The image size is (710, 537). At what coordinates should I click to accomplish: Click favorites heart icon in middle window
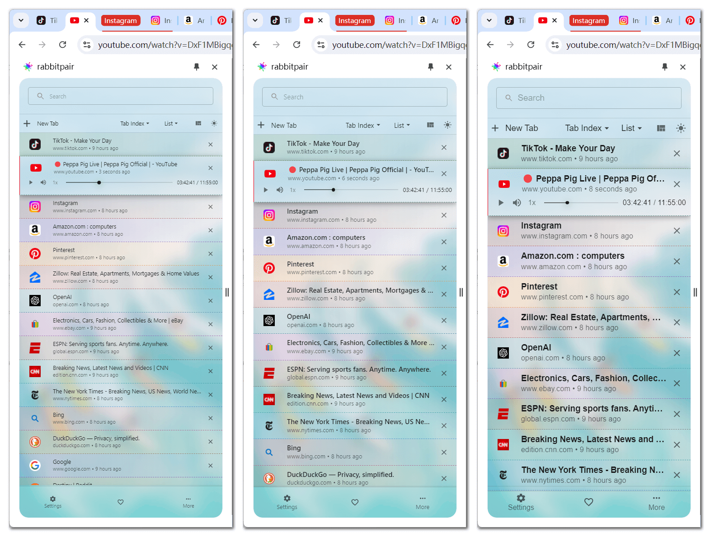click(355, 502)
